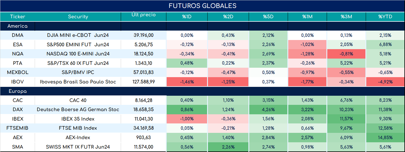The width and height of the screenshot is (405, 152).
Task: Click the %YTD column header
Action: (x=385, y=17)
